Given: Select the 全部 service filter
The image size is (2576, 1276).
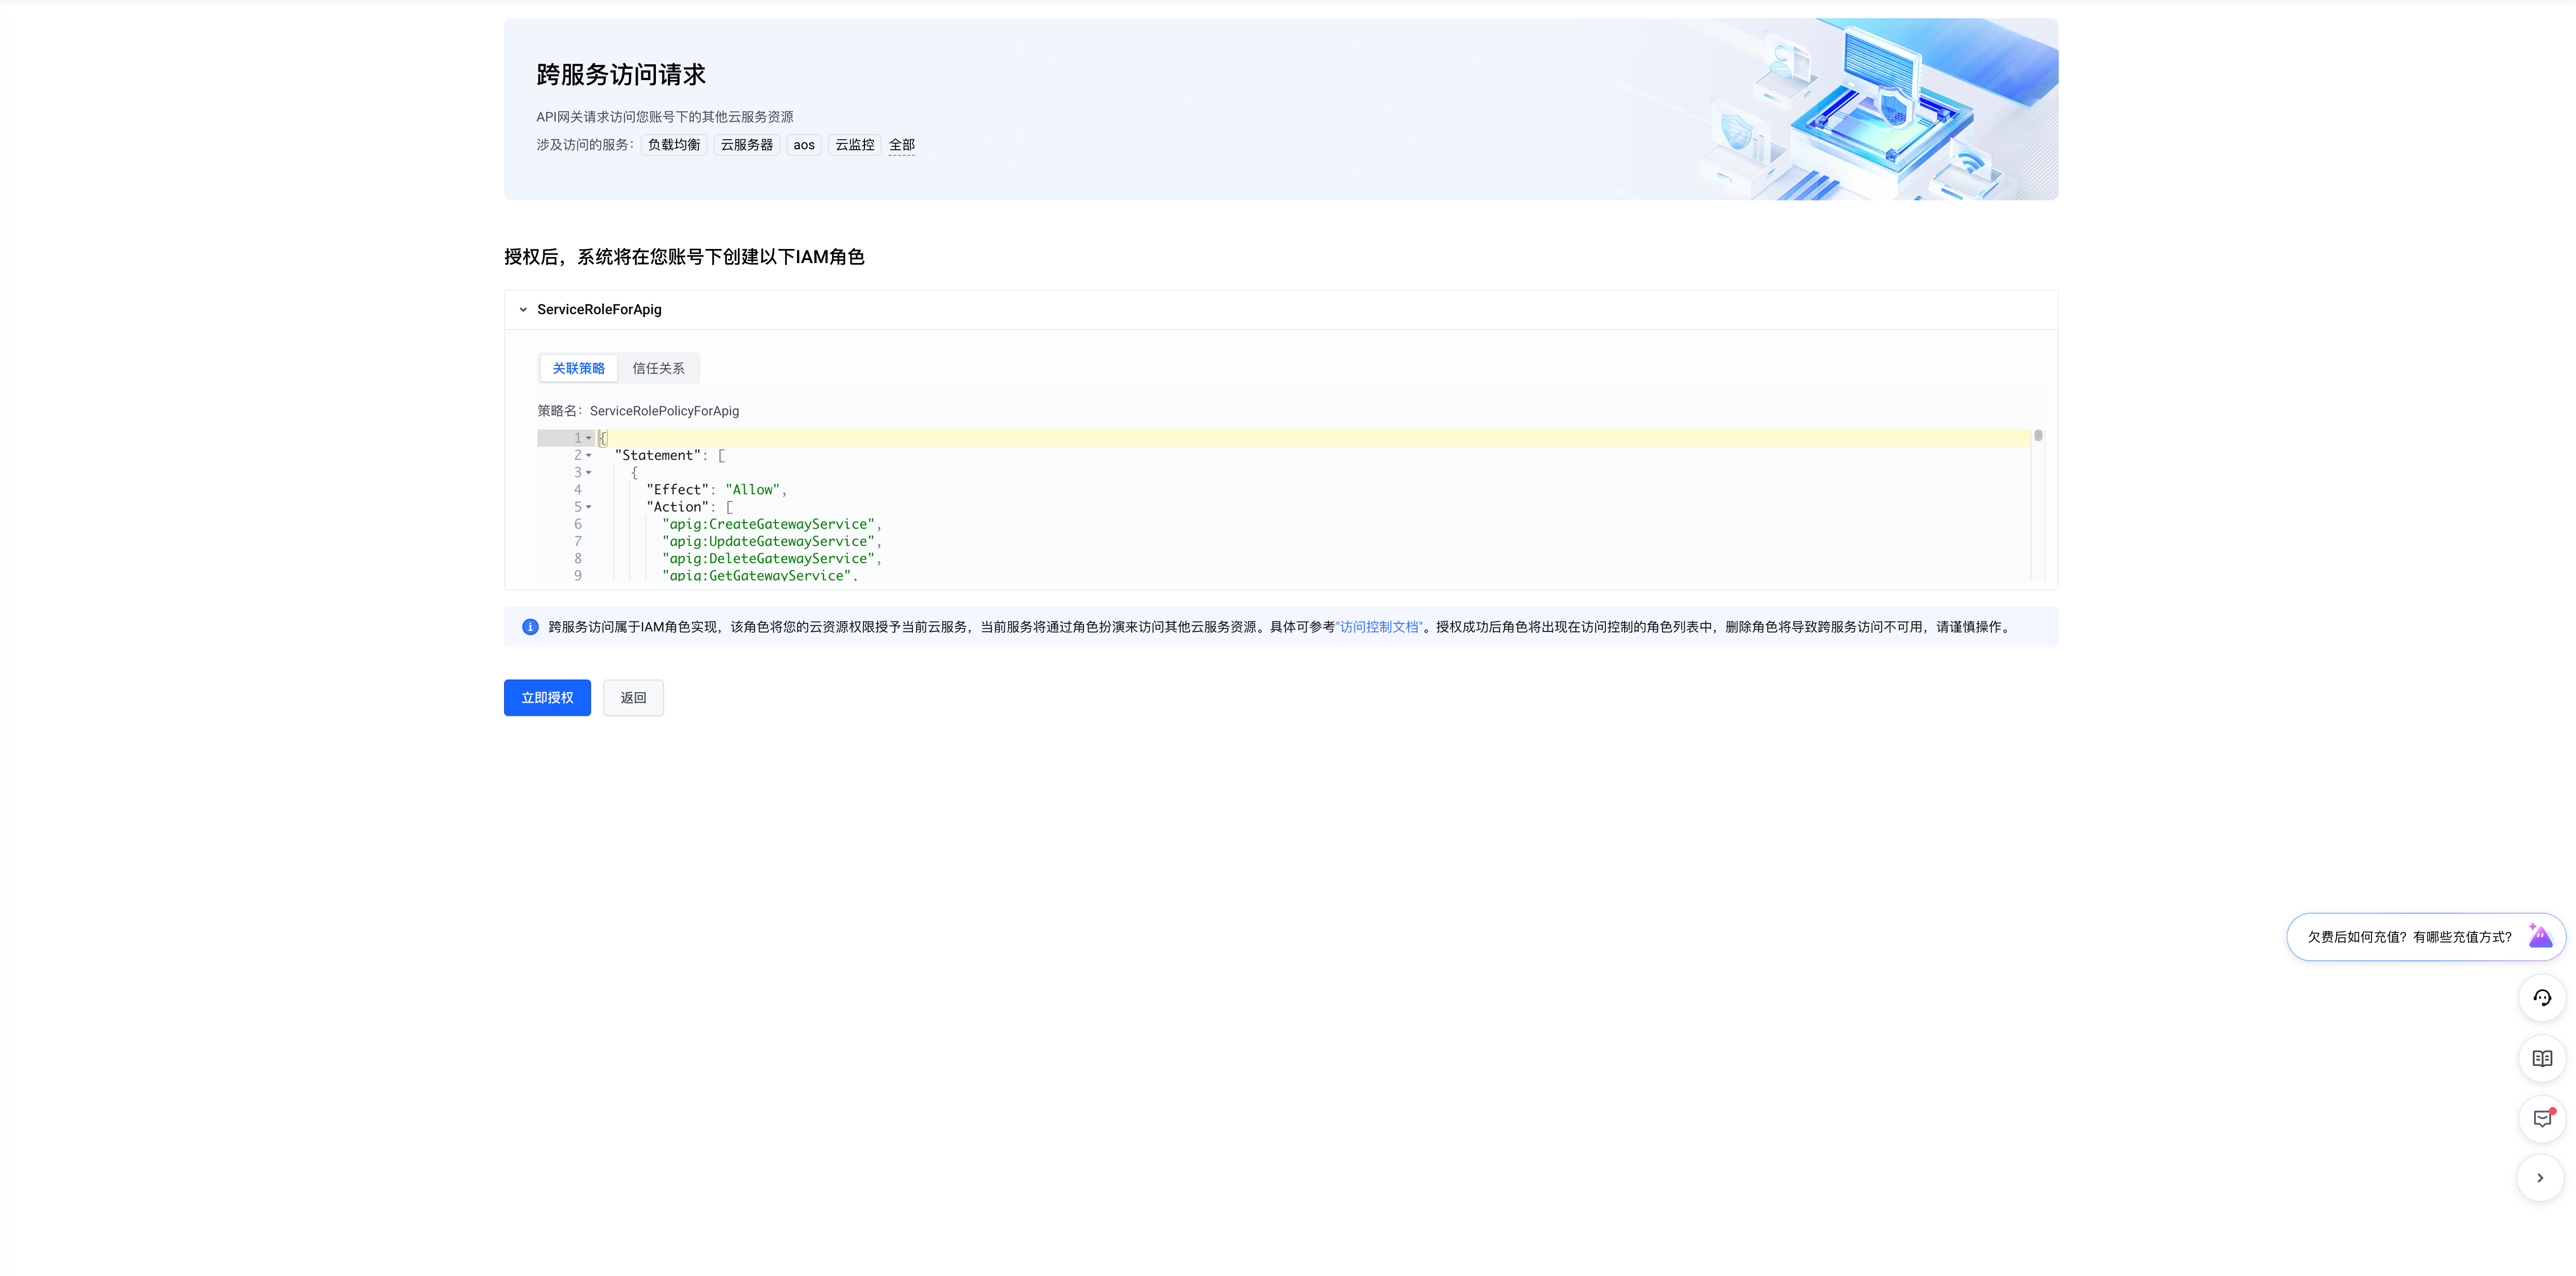Looking at the screenshot, I should coord(902,145).
